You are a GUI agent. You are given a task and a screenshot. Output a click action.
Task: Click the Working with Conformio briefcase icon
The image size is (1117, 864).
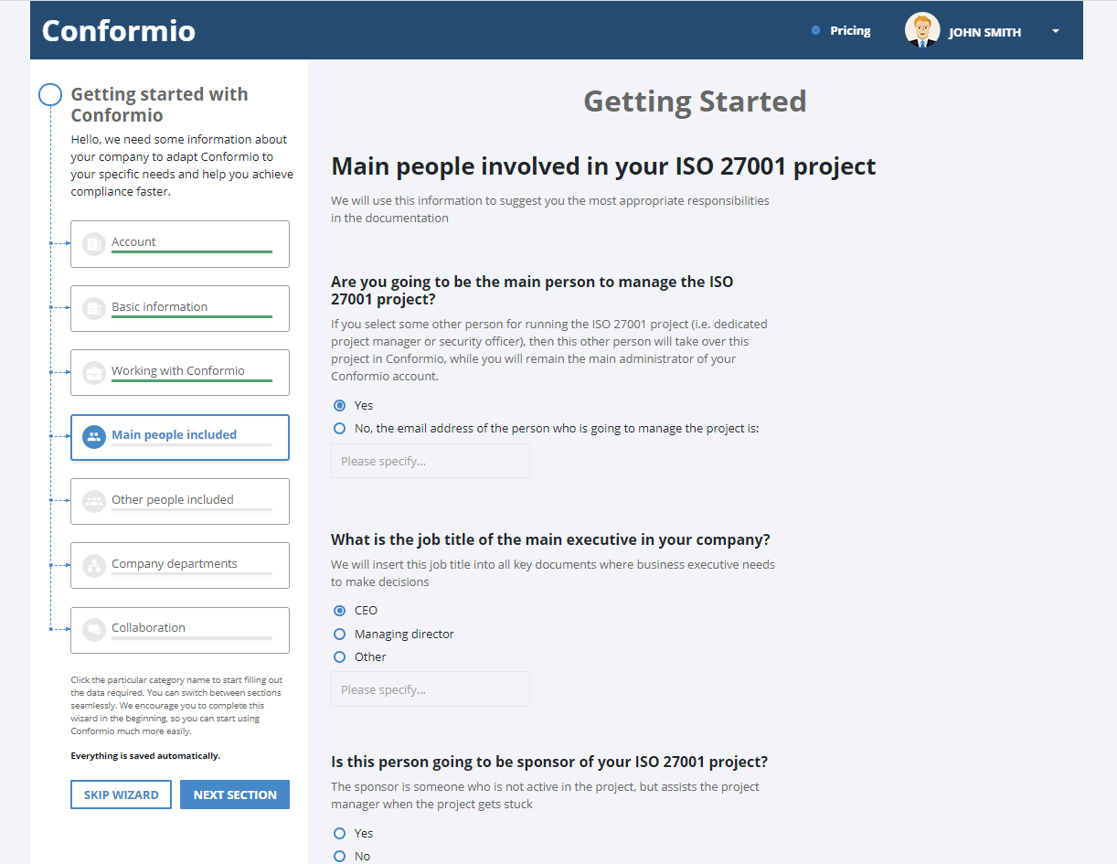click(93, 372)
